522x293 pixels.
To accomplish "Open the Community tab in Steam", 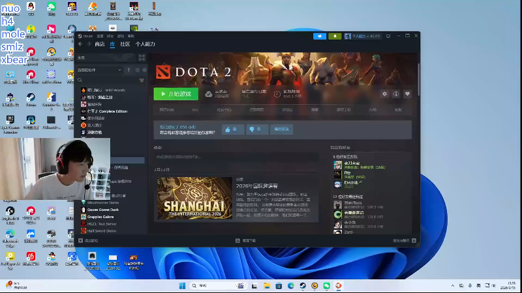I will tap(125, 44).
